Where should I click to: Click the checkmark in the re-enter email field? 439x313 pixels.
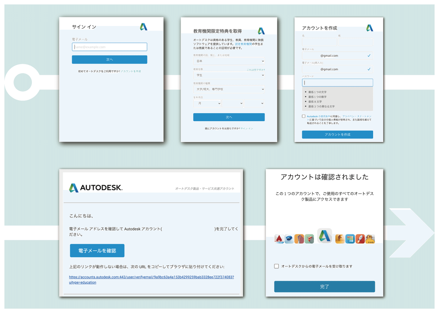[x=369, y=69]
